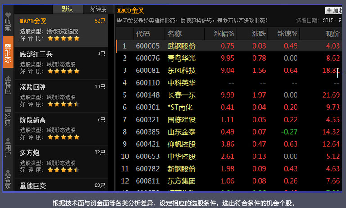Open the 名家 sidebar tab
The image size is (346, 208).
(8, 179)
